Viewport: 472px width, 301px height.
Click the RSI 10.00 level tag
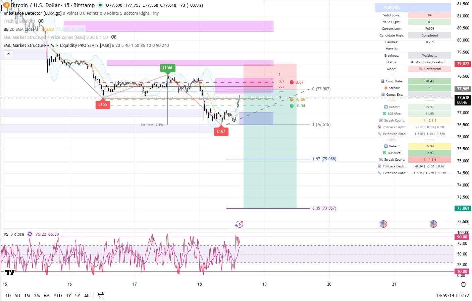tap(462, 271)
